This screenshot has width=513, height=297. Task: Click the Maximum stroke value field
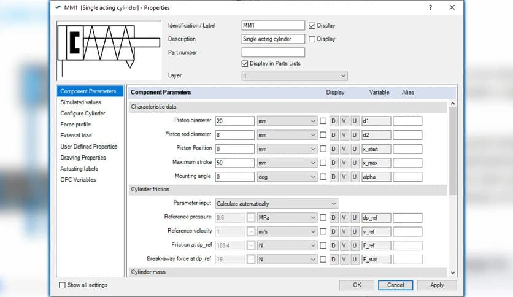coord(234,163)
